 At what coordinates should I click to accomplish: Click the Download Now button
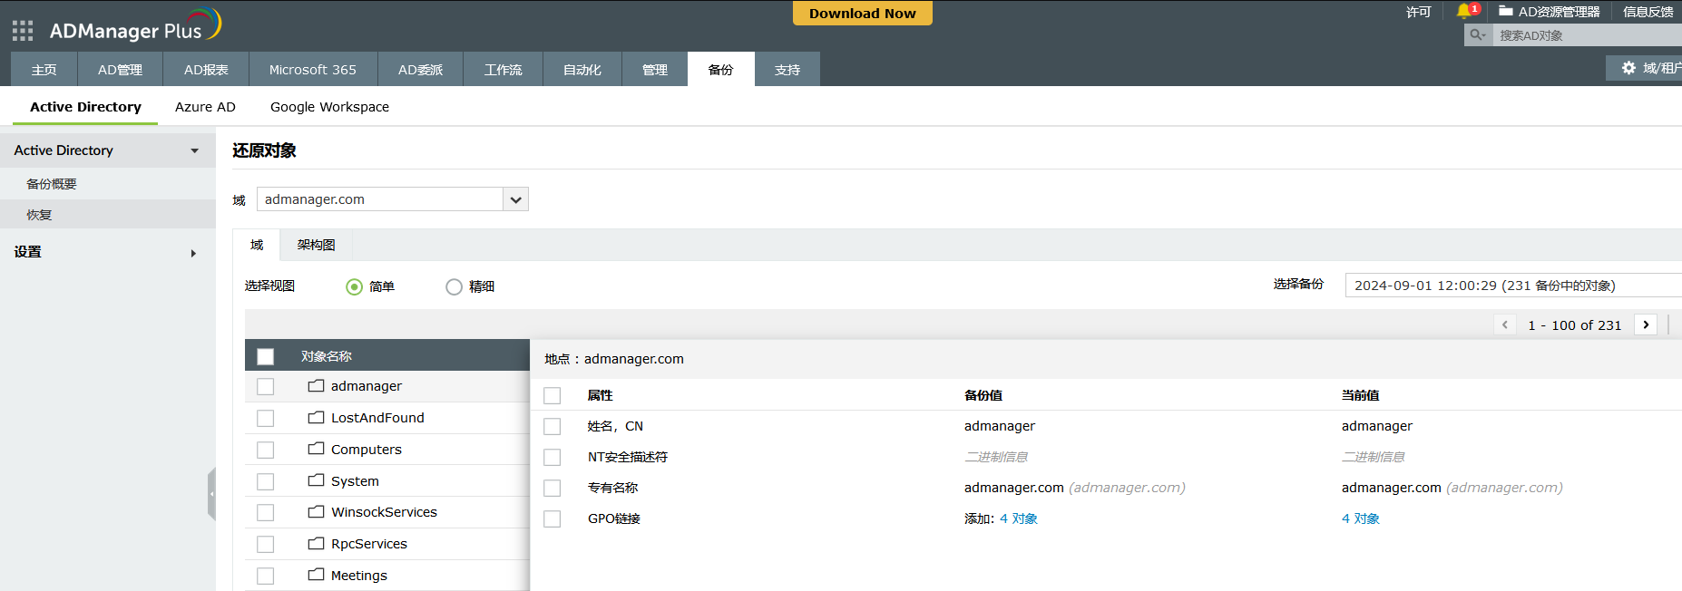pyautogui.click(x=863, y=13)
